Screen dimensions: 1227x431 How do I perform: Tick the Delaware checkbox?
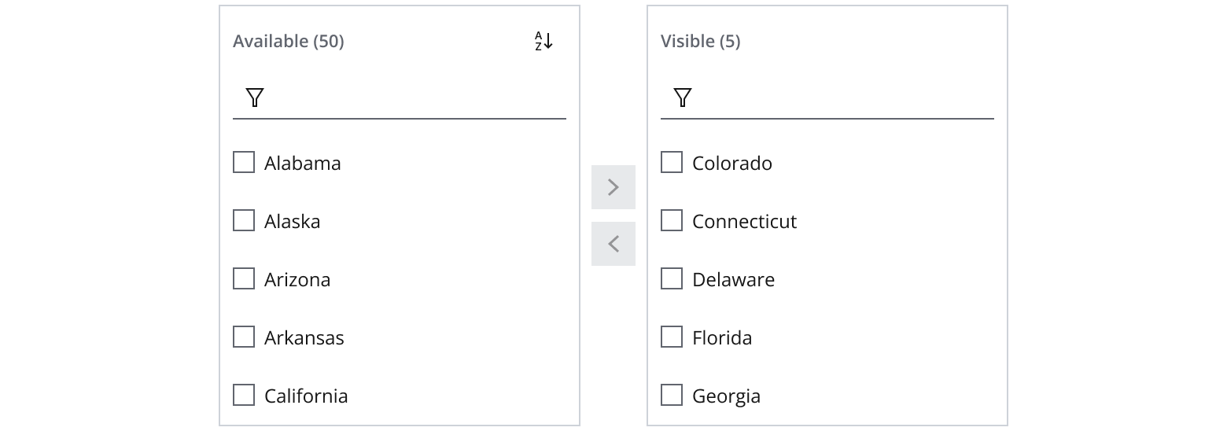pyautogui.click(x=672, y=279)
